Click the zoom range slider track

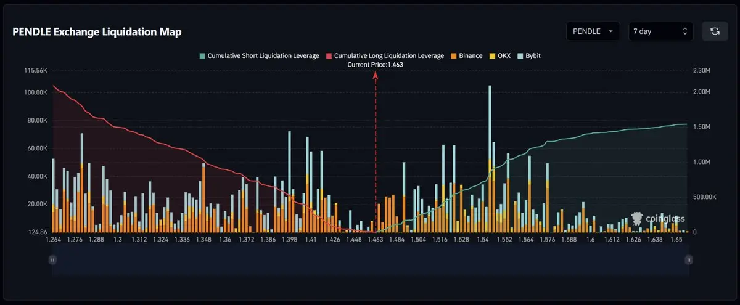pos(370,261)
